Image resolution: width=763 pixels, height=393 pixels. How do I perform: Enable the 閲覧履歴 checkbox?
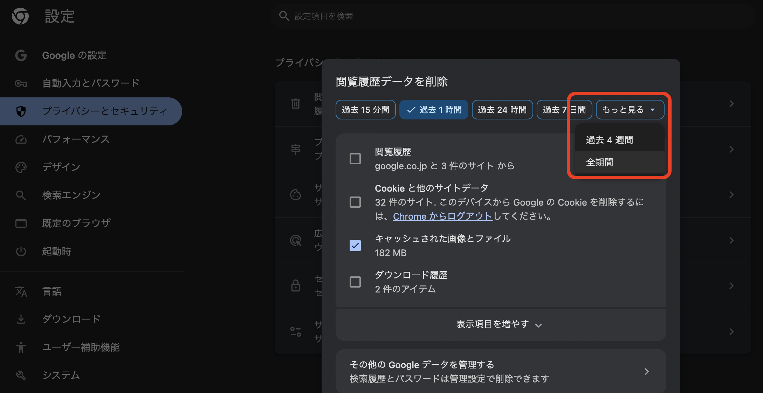(x=355, y=158)
